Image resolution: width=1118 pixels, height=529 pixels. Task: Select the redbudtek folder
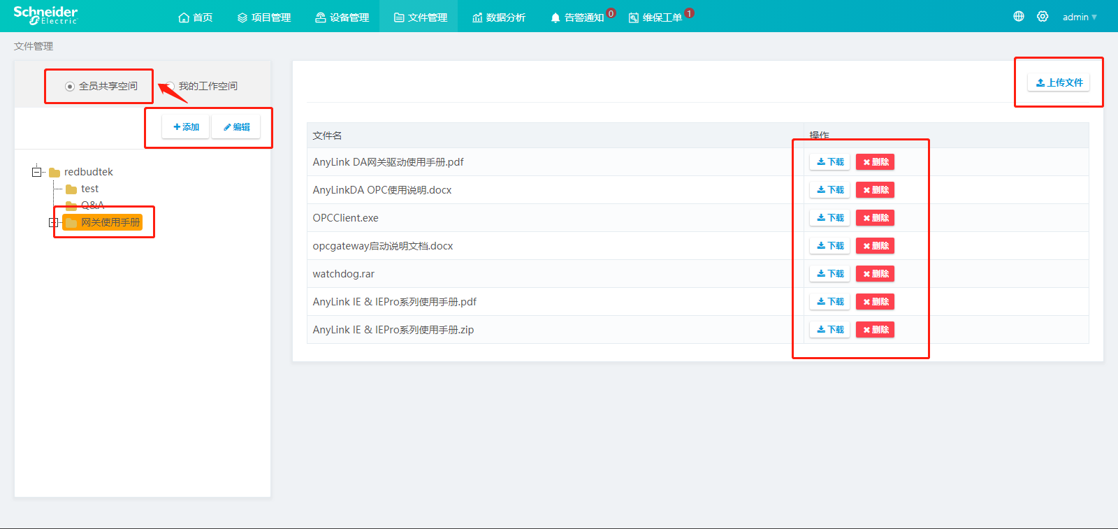81,172
